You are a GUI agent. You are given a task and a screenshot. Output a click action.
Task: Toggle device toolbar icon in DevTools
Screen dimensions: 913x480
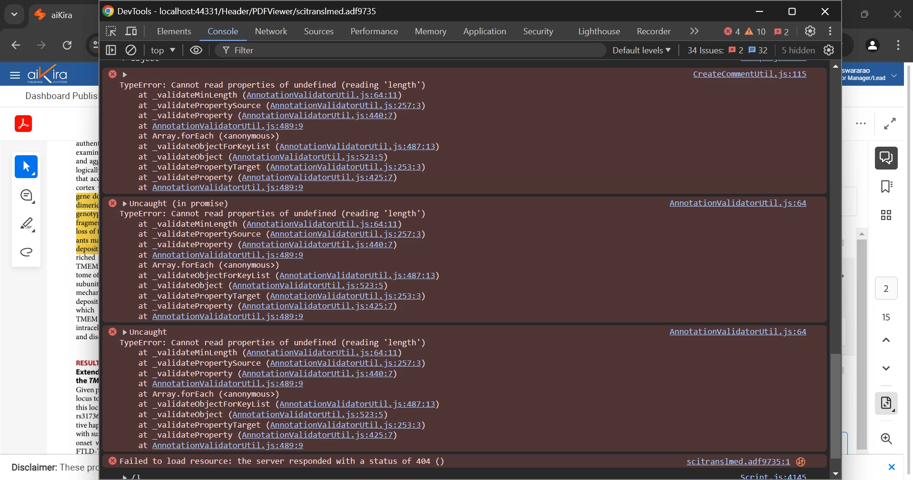[131, 31]
